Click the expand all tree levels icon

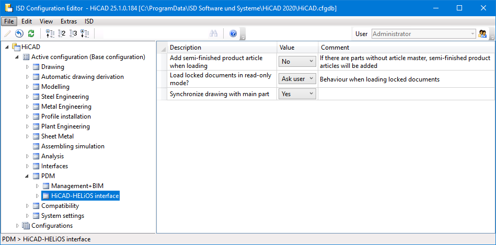(85, 33)
